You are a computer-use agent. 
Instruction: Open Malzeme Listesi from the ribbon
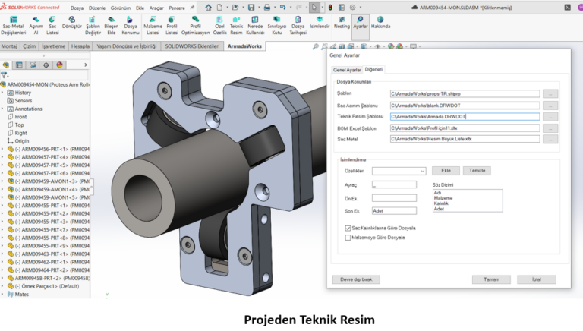(x=153, y=20)
